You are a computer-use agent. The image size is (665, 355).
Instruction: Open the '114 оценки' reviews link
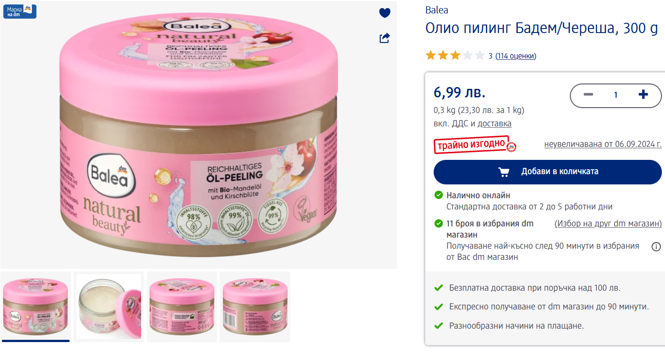click(x=516, y=56)
